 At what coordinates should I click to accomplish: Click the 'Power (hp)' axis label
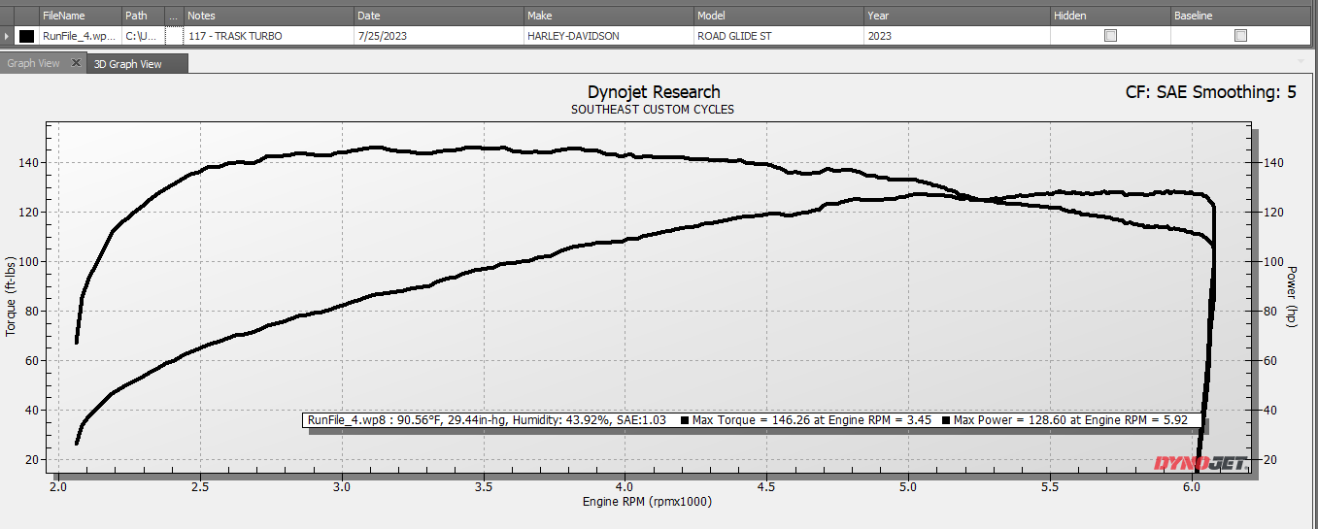(x=1292, y=295)
